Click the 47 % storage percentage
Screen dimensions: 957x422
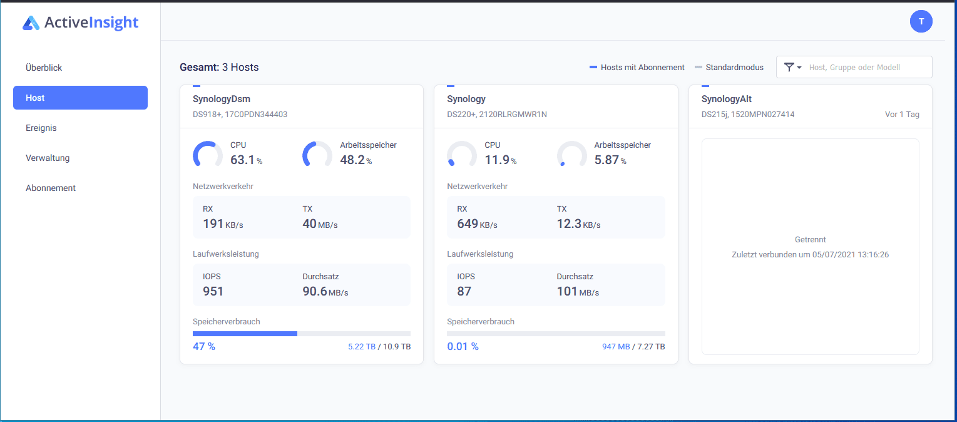pyautogui.click(x=204, y=346)
